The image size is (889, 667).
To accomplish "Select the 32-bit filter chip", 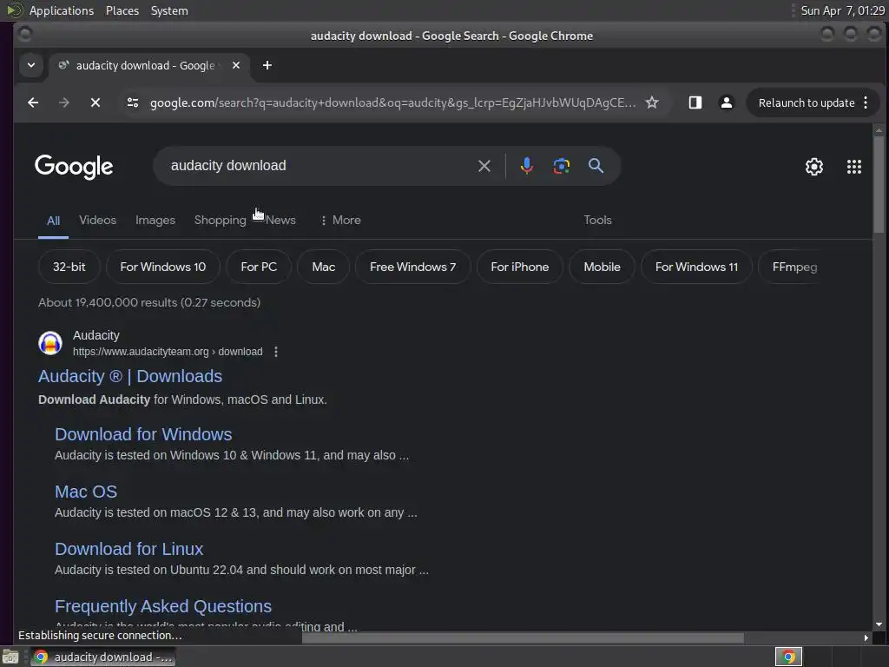I will (69, 267).
